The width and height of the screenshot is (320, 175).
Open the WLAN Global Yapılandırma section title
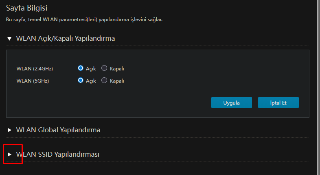coord(58,130)
